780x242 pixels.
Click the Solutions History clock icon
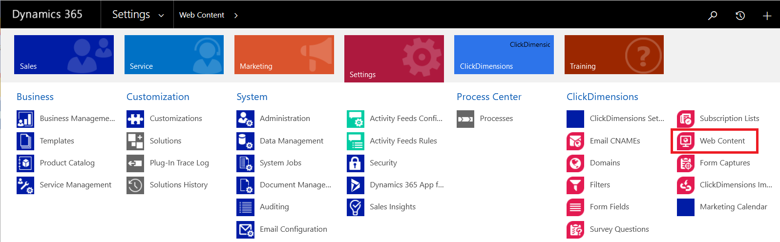pos(135,185)
